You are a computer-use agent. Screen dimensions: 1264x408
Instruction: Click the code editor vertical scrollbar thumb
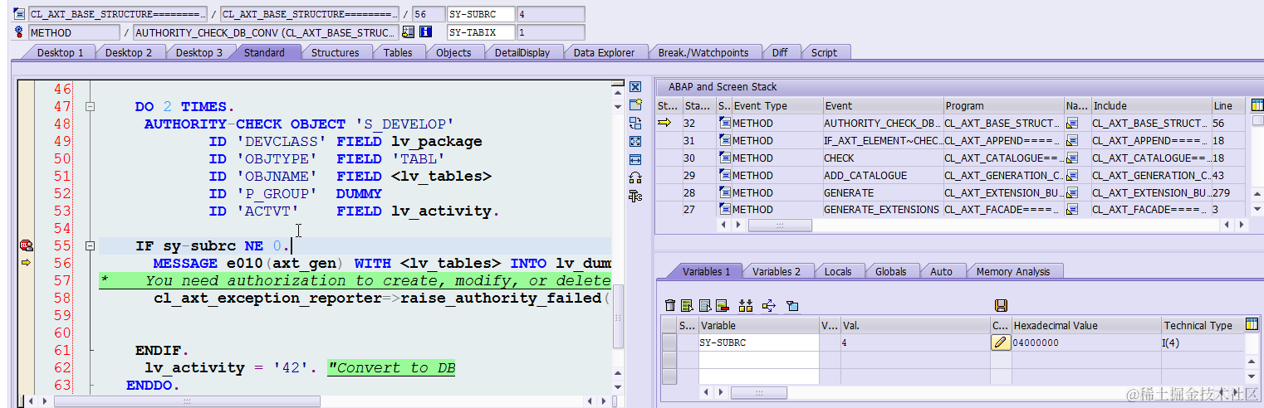point(617,318)
